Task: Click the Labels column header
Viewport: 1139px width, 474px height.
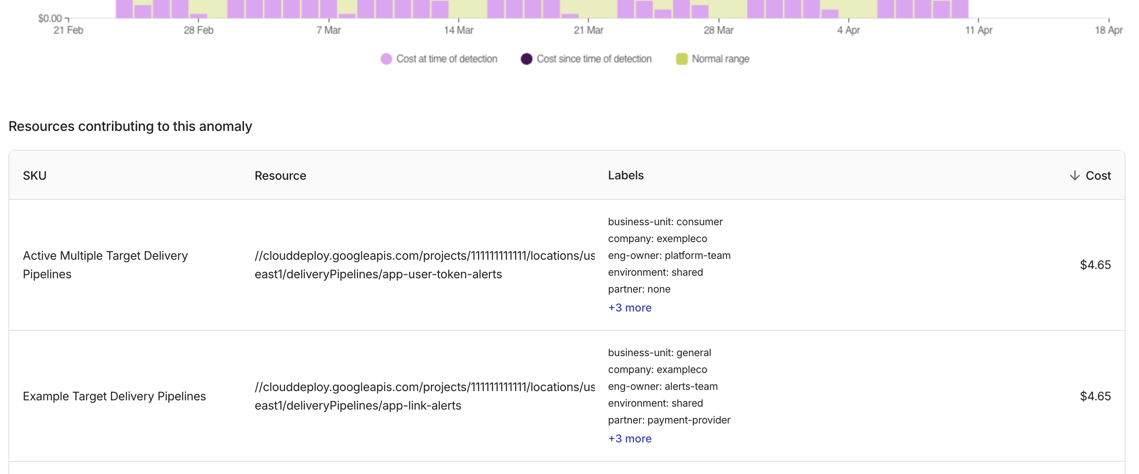Action: (x=625, y=176)
